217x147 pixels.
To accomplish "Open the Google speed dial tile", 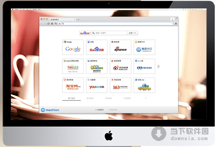I will 73,47.
